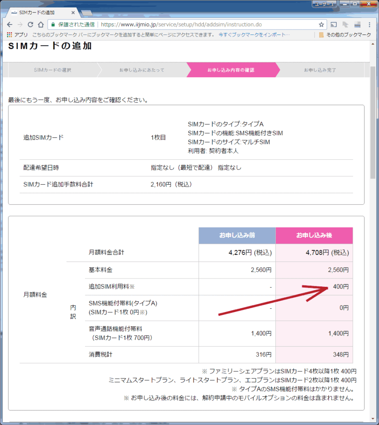Close the SIMカードの追加 tab
The width and height of the screenshot is (379, 425).
[73, 13]
